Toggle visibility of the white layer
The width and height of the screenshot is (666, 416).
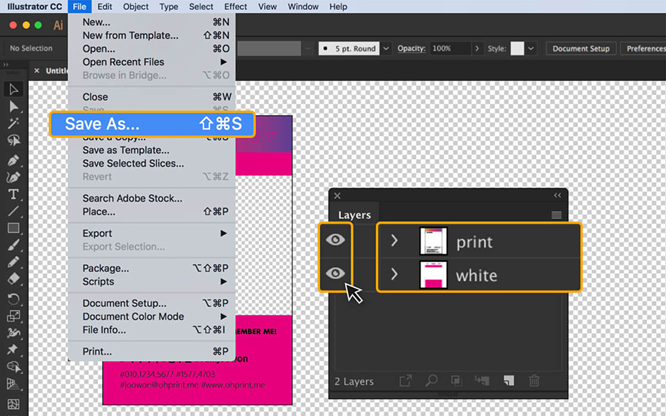click(x=336, y=273)
